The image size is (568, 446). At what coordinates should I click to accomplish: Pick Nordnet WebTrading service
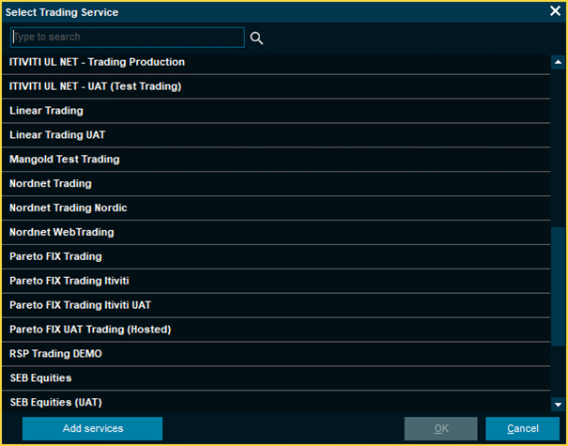(276, 232)
